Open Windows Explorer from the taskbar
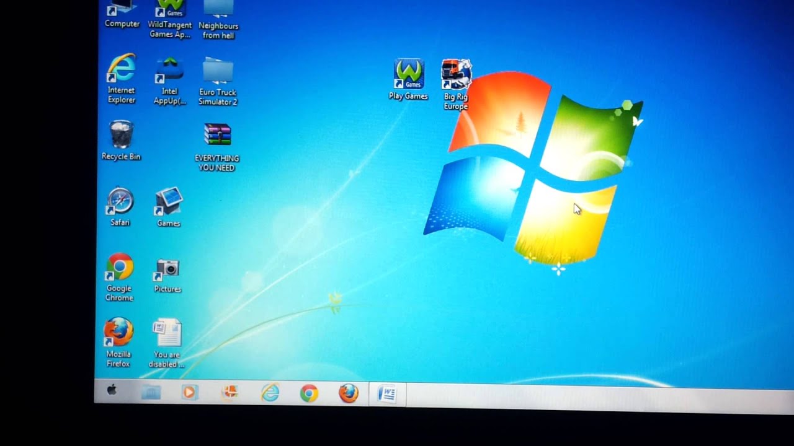 click(151, 392)
